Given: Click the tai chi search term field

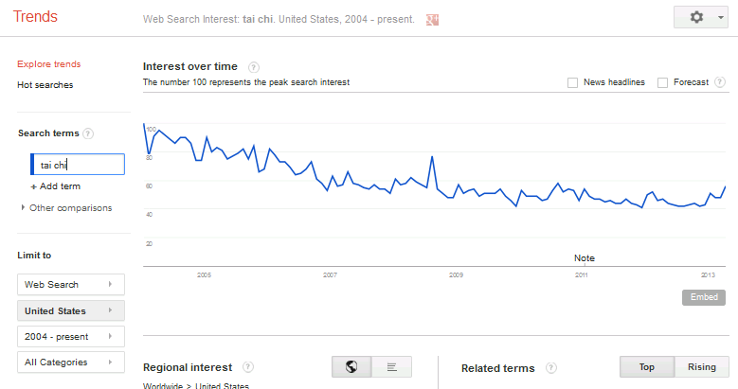Looking at the screenshot, I should tap(78, 165).
